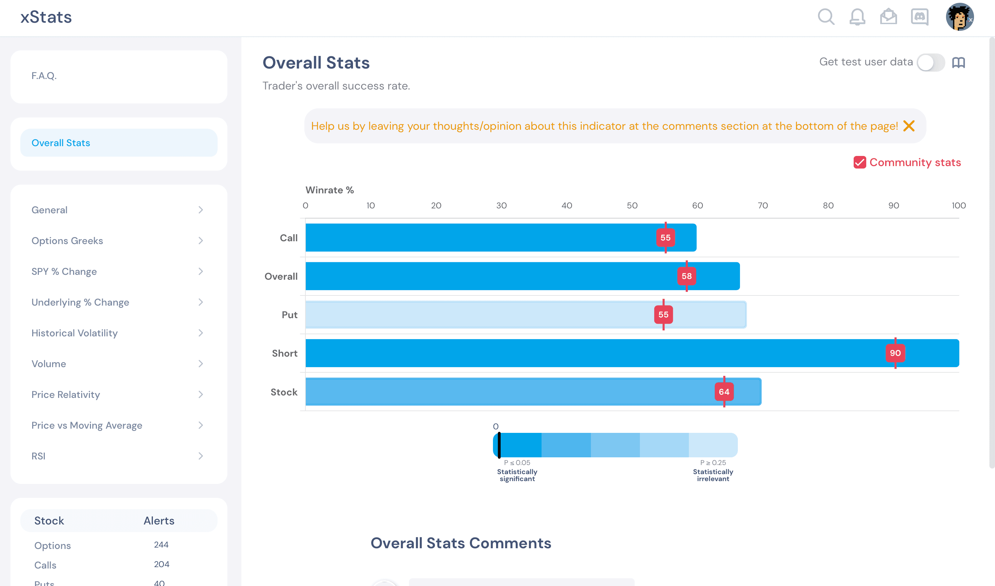Open the search magnifier icon
Viewport: 995px width, 586px height.
(x=826, y=17)
